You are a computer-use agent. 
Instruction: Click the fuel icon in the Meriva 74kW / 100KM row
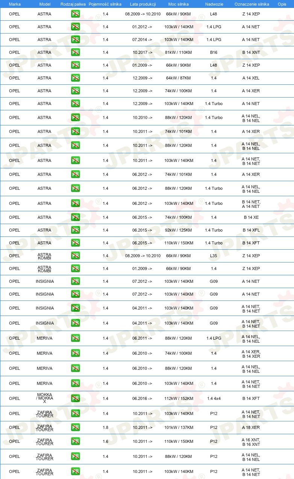(x=75, y=353)
